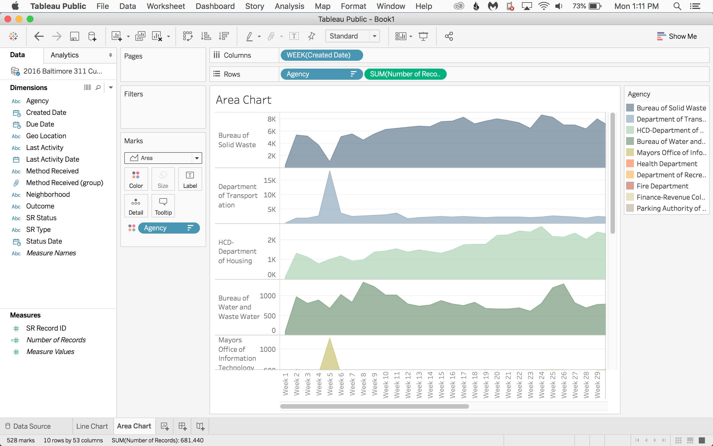Switch to the Analytics pane tab
The image size is (713, 446).
pos(65,55)
